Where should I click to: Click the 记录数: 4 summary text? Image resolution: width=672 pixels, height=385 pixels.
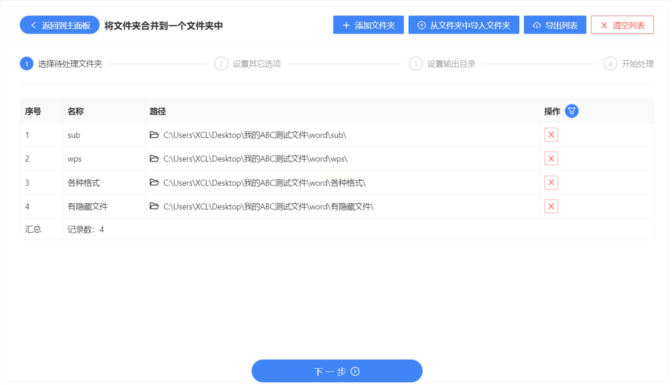coord(86,229)
